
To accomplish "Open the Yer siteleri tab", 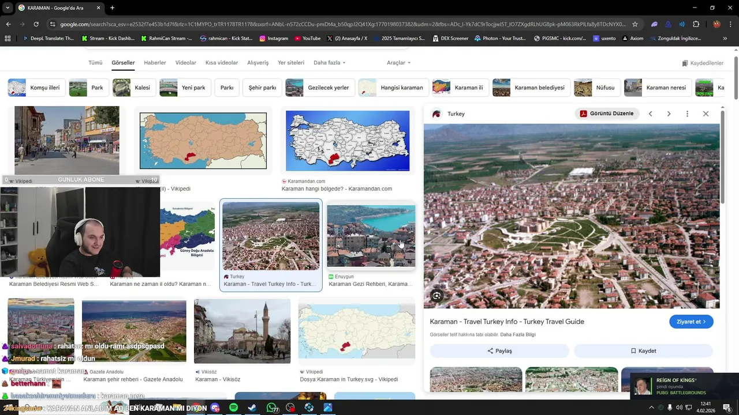I will click(291, 62).
